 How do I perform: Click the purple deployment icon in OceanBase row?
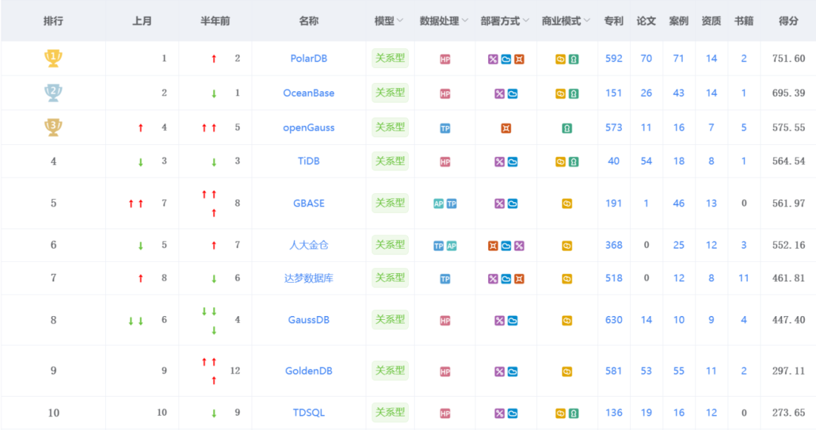499,94
